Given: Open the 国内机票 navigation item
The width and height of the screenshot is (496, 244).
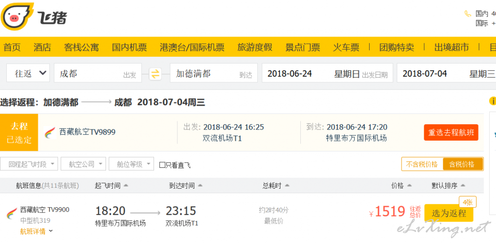Looking at the screenshot, I should click(129, 47).
